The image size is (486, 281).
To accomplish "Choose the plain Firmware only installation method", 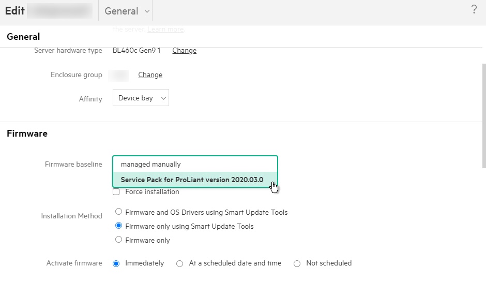I will [119, 240].
